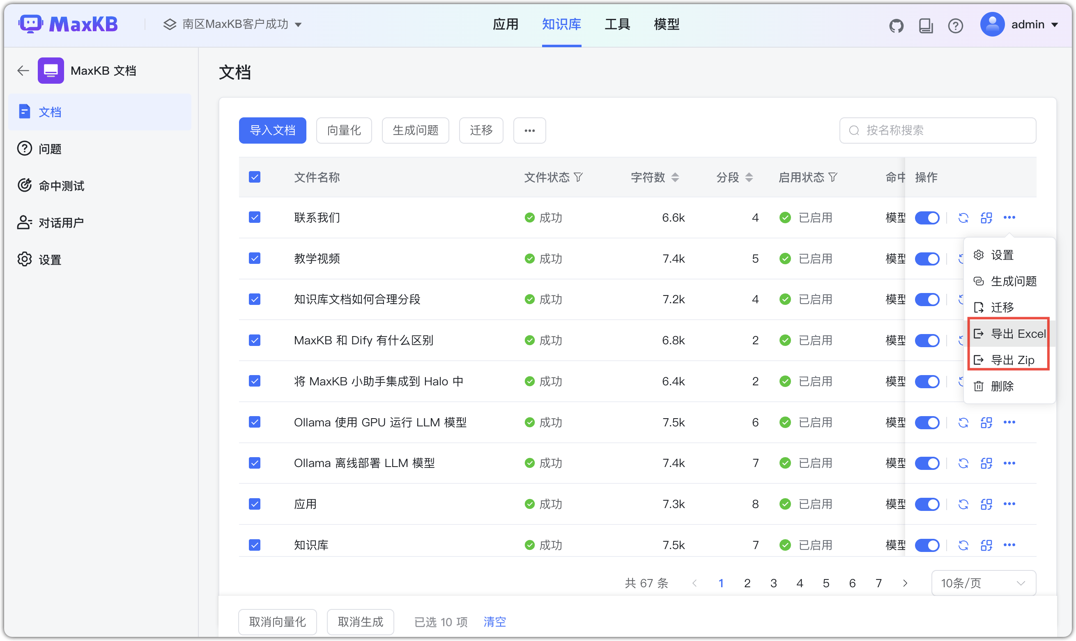Click generate icon in 知识库 row

986,545
